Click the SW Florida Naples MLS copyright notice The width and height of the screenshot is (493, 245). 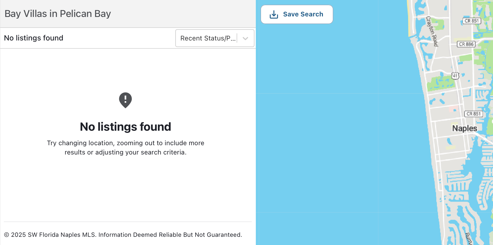click(123, 235)
